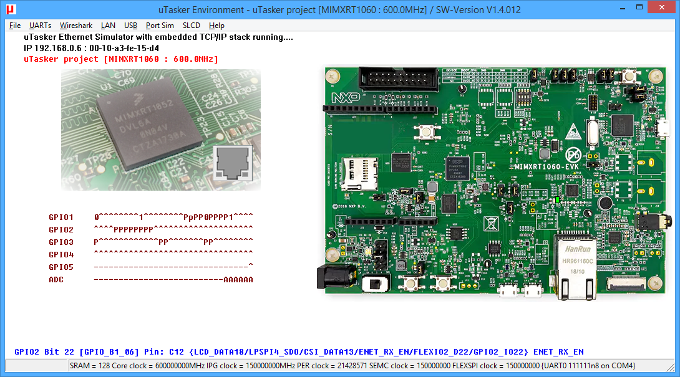Click the crossed-out bin WEEE symbol on the board
The image size is (680, 377).
[x=491, y=224]
